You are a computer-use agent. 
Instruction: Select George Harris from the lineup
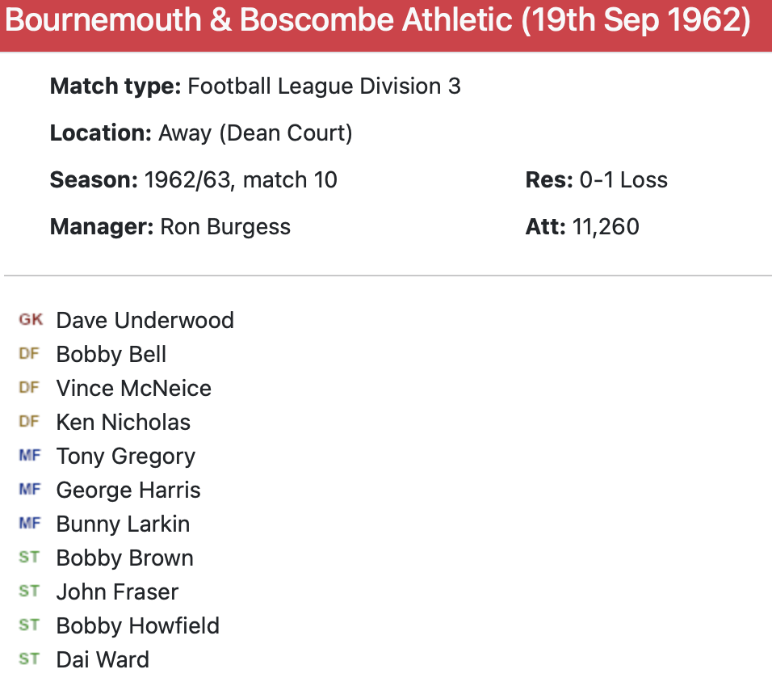point(128,490)
